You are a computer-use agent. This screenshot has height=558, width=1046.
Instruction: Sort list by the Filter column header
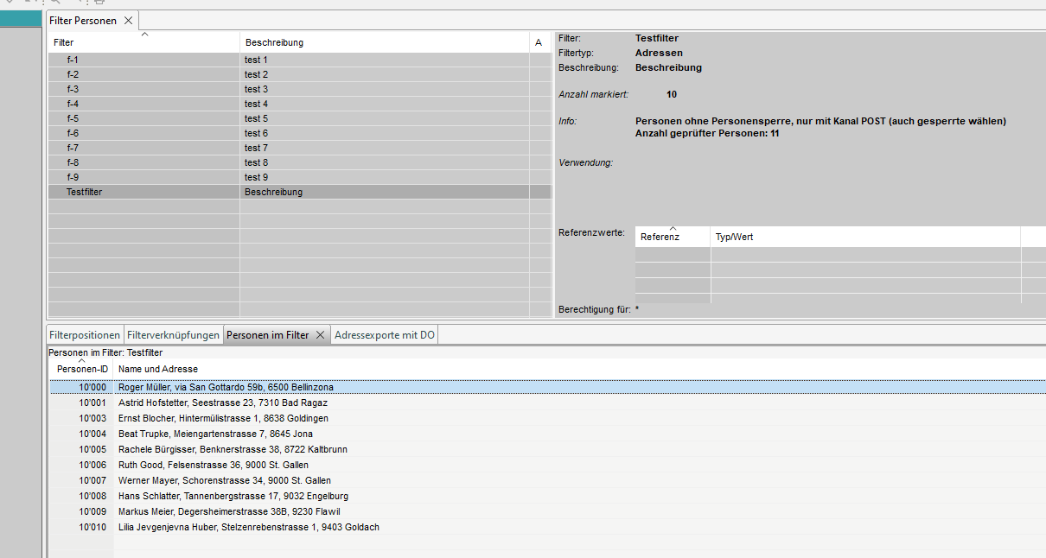tap(144, 42)
